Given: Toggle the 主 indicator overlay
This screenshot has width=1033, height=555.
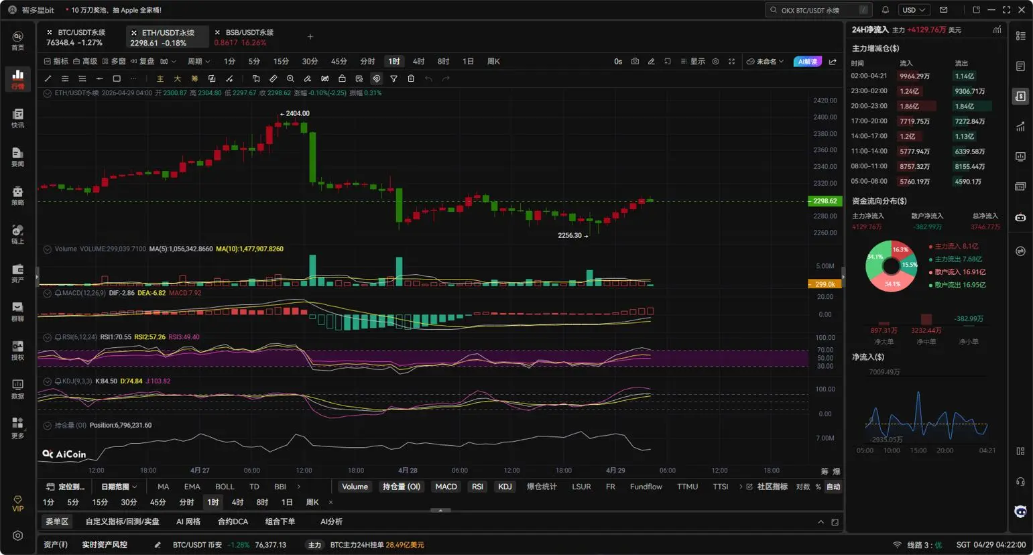Looking at the screenshot, I should (160, 78).
